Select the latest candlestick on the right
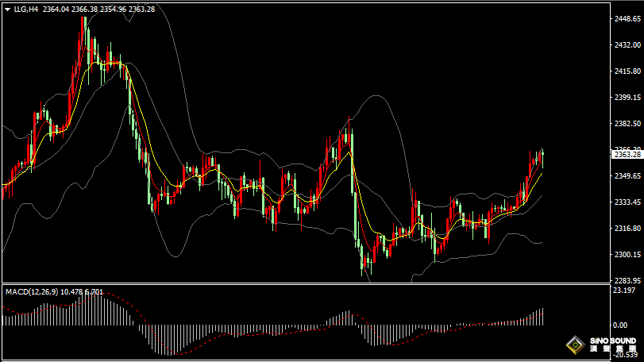Viewport: 644px width, 362px height. coord(542,156)
